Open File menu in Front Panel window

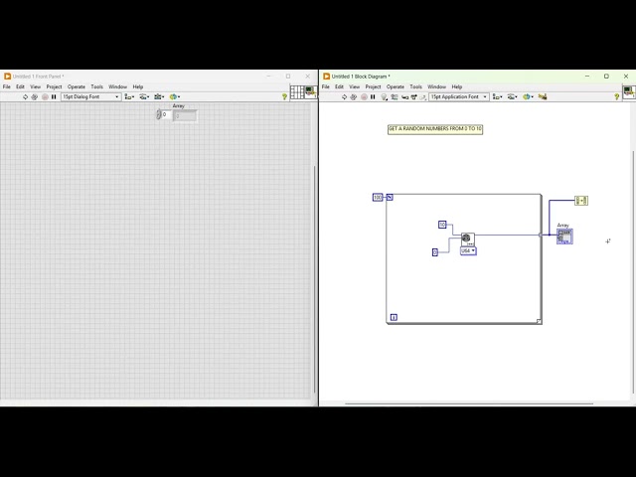coord(7,86)
